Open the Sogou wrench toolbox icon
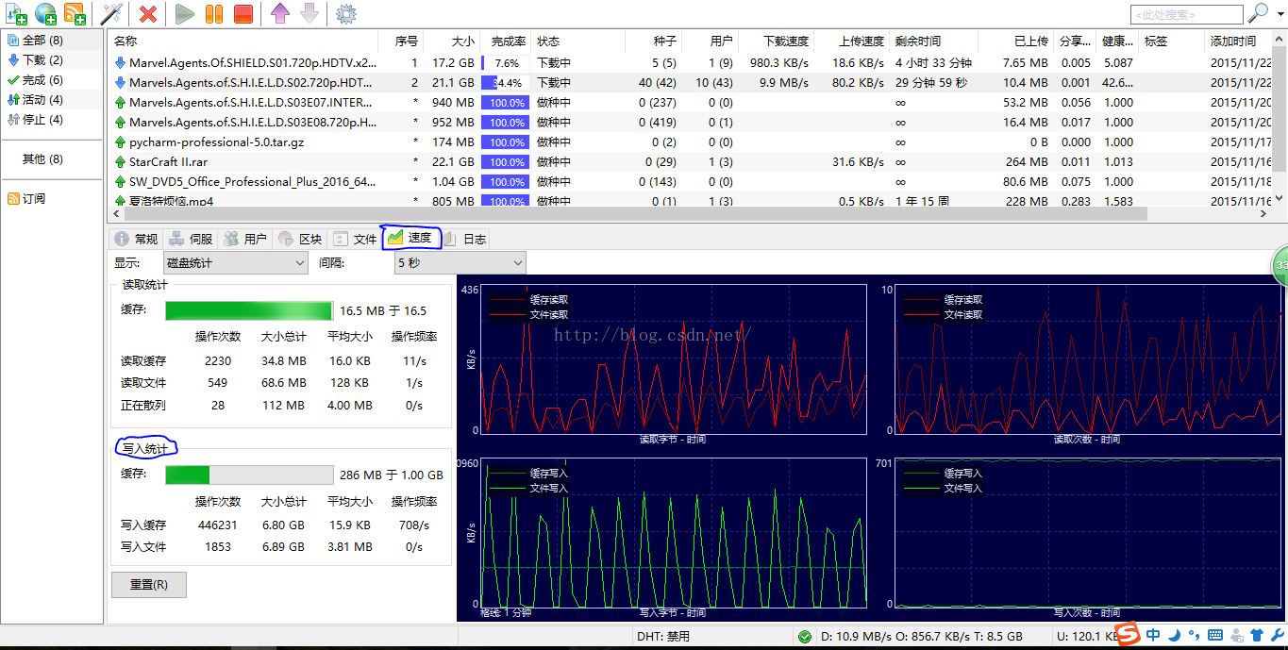 click(x=1277, y=635)
